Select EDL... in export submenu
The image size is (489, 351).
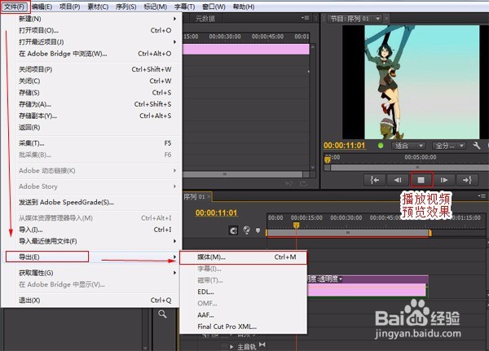(243, 292)
